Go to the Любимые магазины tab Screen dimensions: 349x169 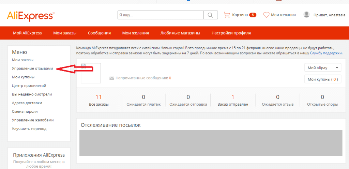180,33
